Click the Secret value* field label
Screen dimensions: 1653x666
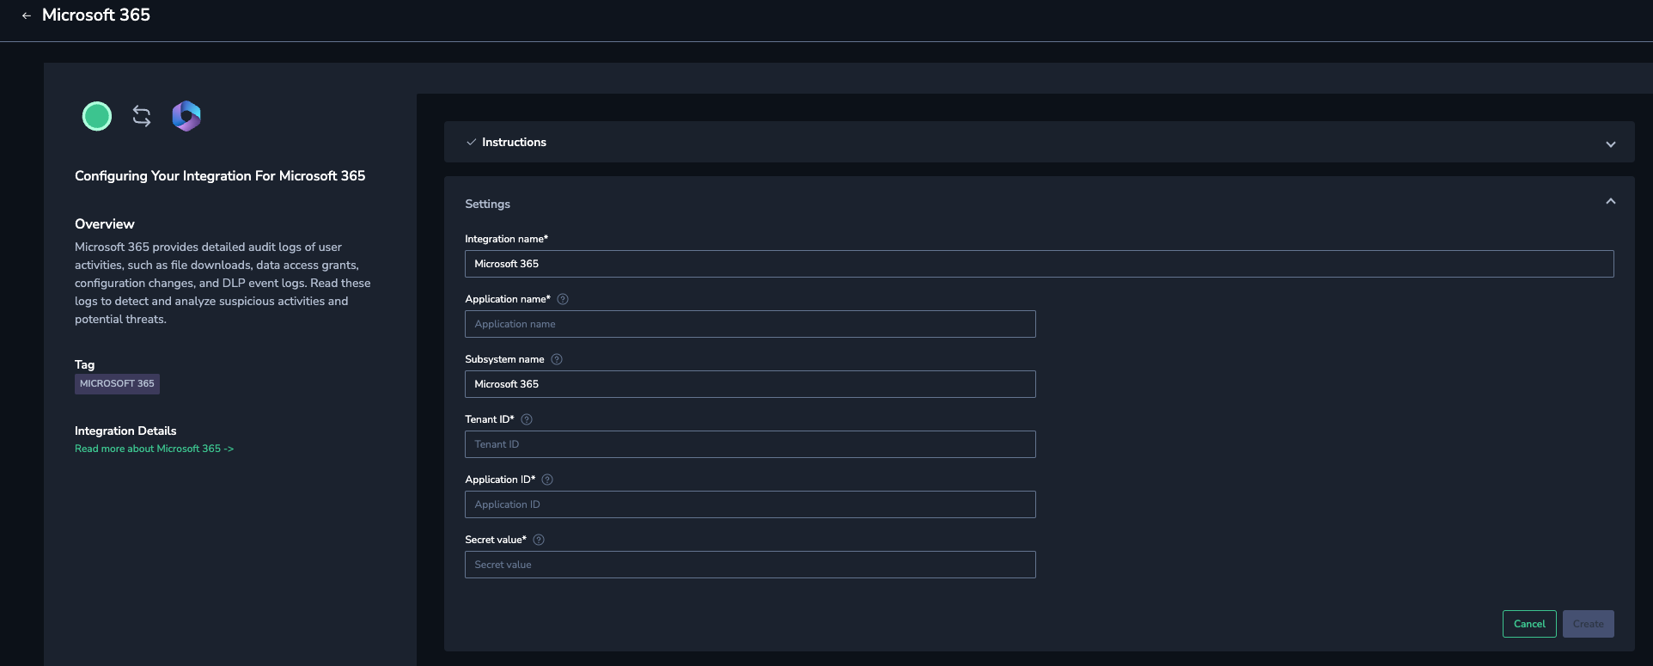click(x=496, y=540)
